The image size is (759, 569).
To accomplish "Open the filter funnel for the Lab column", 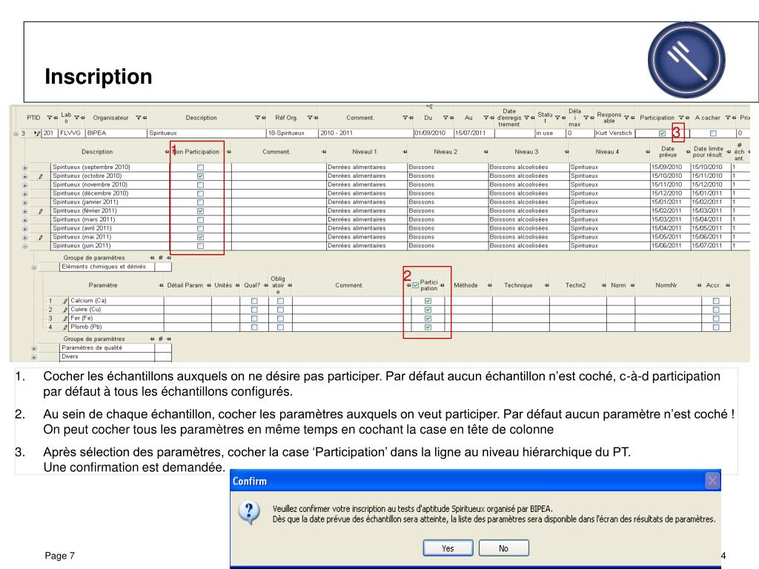I will point(76,118).
